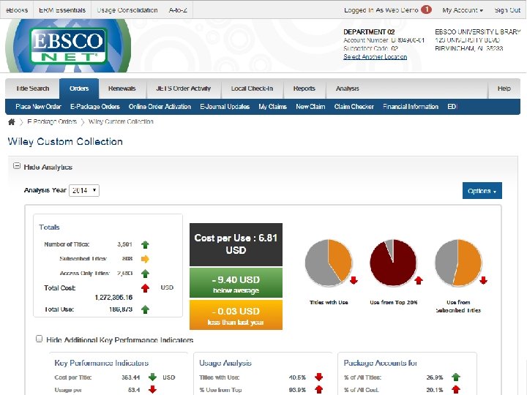Click green arrow beside Total Use
This screenshot has height=395, width=527.
click(145, 309)
